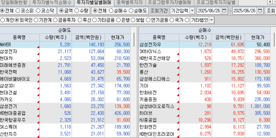
Task: Select the 카카오 stock row
Action: coord(65,100)
